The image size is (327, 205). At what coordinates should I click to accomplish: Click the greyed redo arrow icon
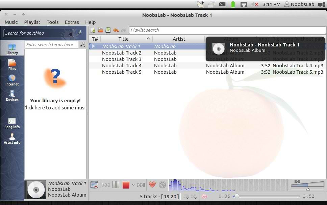click(x=124, y=30)
